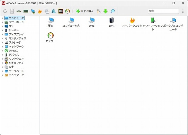The height and width of the screenshot is (135, 188).
Task: Expand the ソフトウェア tree node
Action: click(x=2, y=59)
